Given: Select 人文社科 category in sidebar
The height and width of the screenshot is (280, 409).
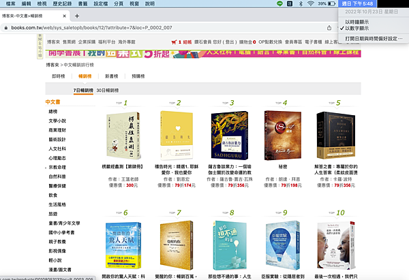Looking at the screenshot, I should (x=57, y=149).
